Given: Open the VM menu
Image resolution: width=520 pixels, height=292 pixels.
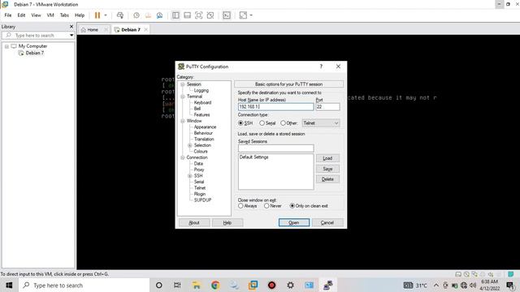Looking at the screenshot, I should tap(50, 15).
